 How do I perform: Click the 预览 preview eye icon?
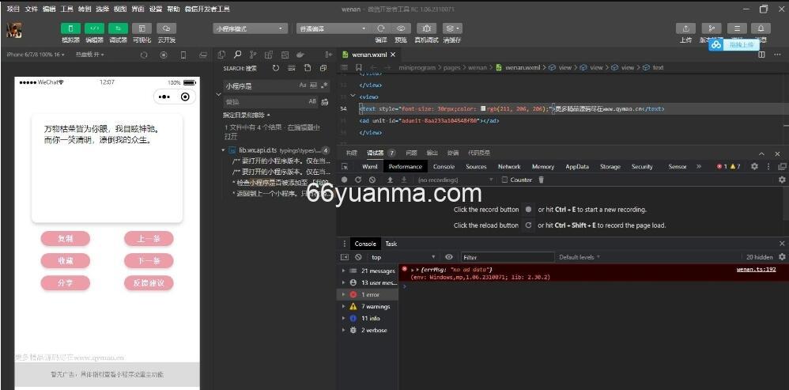401,28
